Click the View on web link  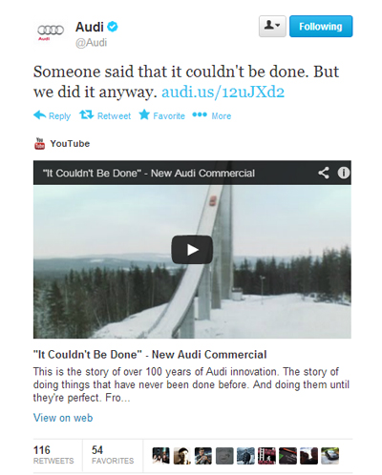[x=63, y=418]
